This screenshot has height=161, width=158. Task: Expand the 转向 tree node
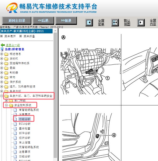(x=2, y=77)
